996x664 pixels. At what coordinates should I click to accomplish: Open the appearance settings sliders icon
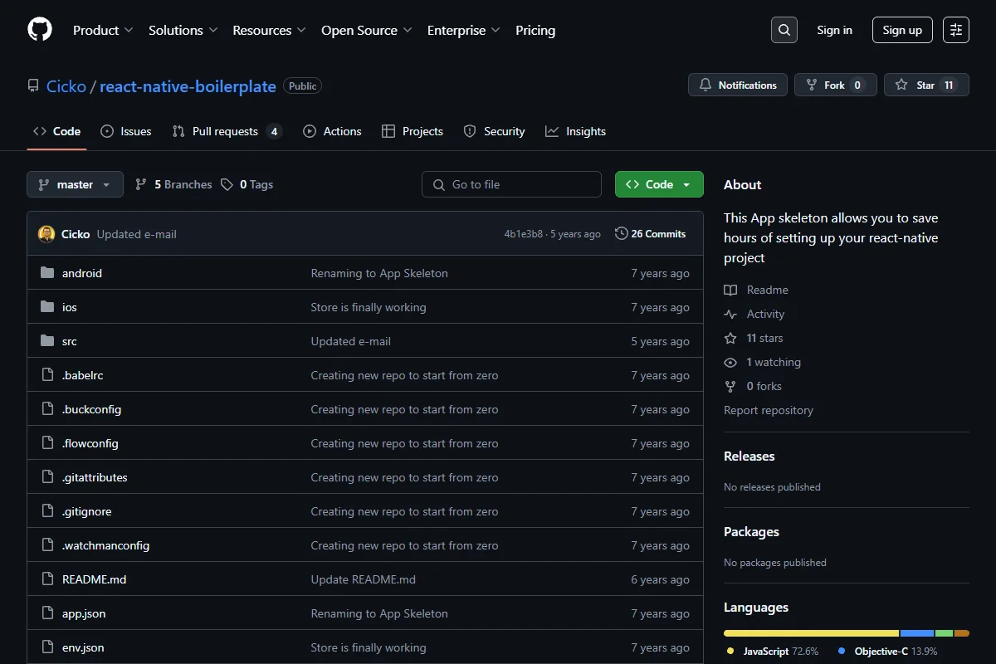(x=956, y=30)
